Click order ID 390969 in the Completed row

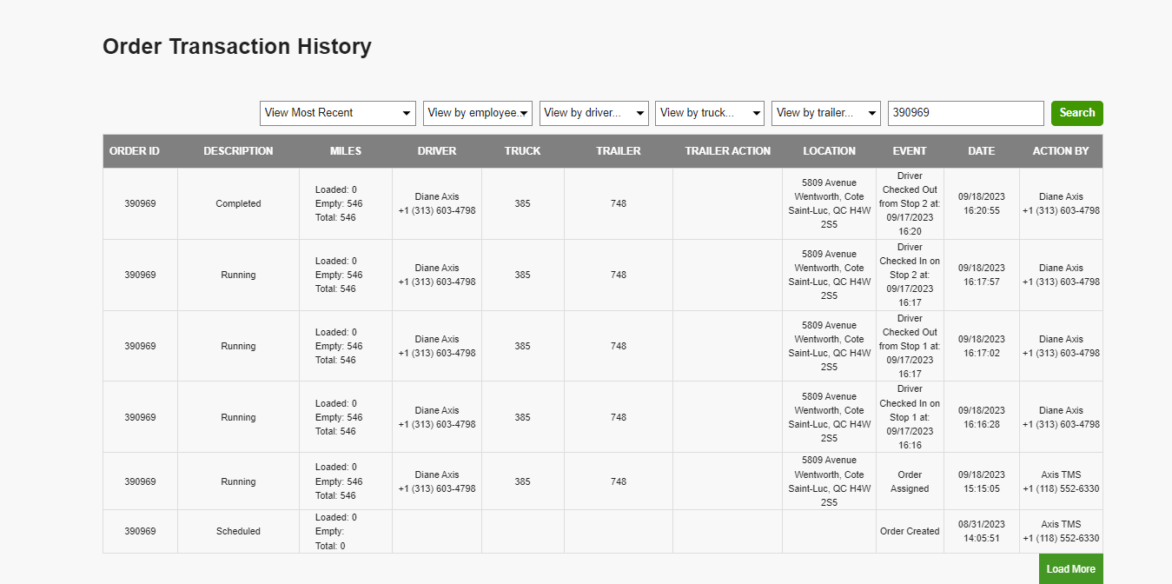pyautogui.click(x=140, y=204)
